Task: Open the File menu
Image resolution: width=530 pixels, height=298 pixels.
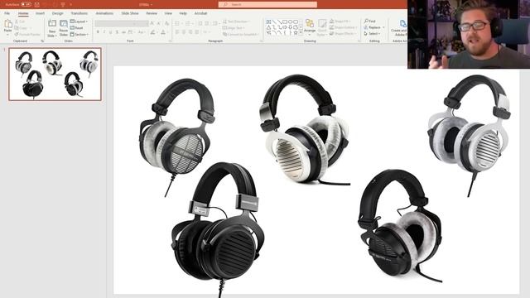Action: coord(7,13)
